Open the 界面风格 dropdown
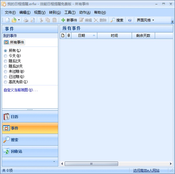Viewport: 175px width, 174px height. coord(145,20)
